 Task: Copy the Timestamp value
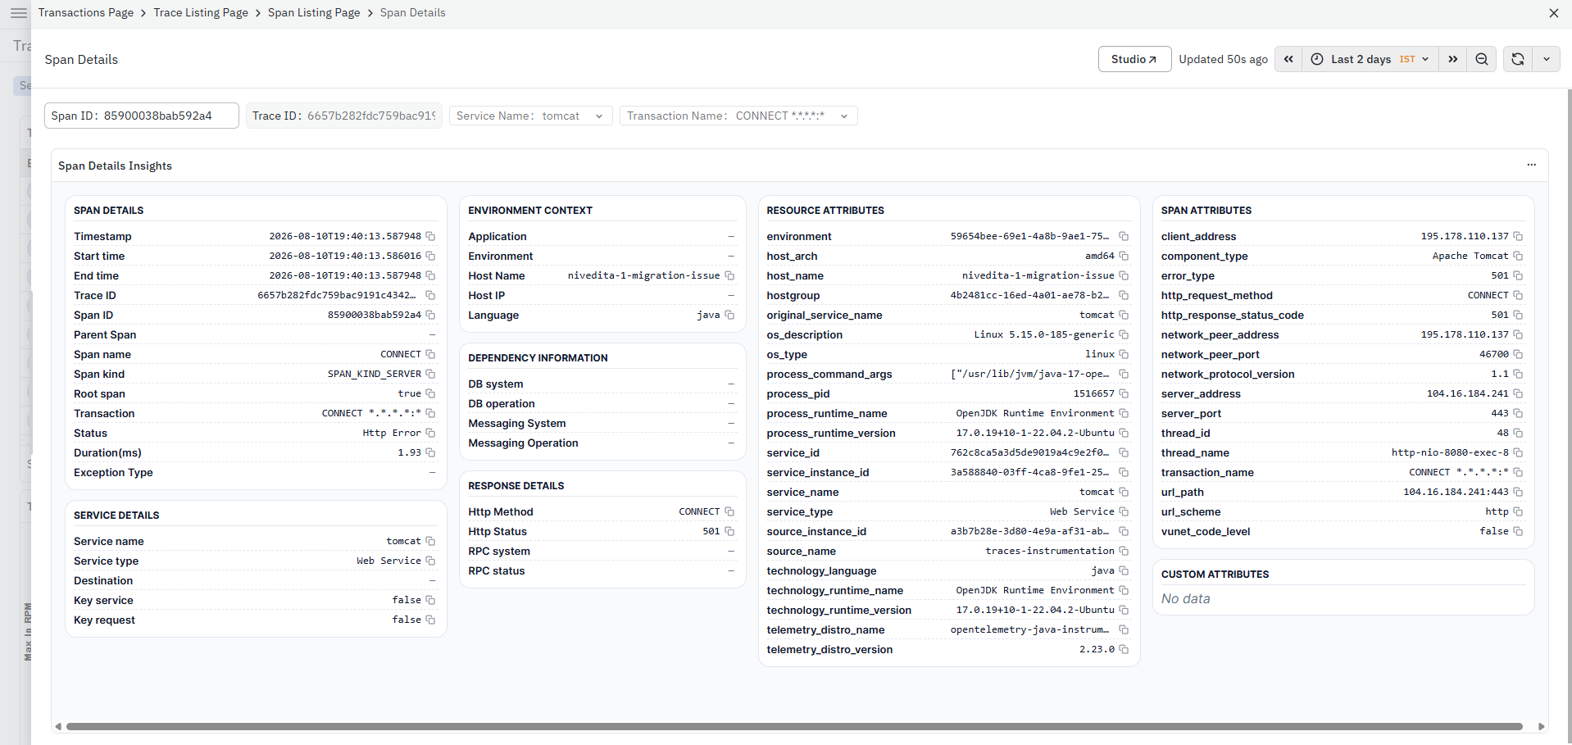430,236
